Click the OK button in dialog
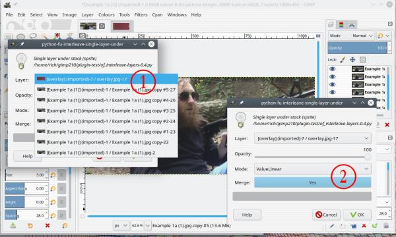The height and width of the screenshot is (237, 396). pos(357,215)
